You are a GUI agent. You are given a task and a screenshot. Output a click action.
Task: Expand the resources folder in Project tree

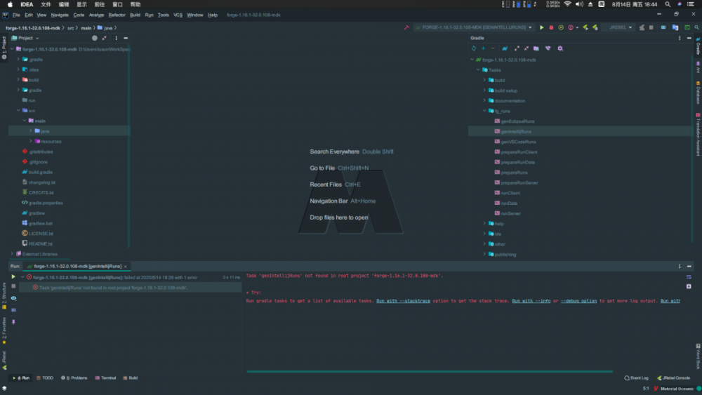30,141
